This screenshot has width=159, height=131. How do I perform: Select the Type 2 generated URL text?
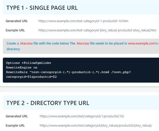[82, 116]
